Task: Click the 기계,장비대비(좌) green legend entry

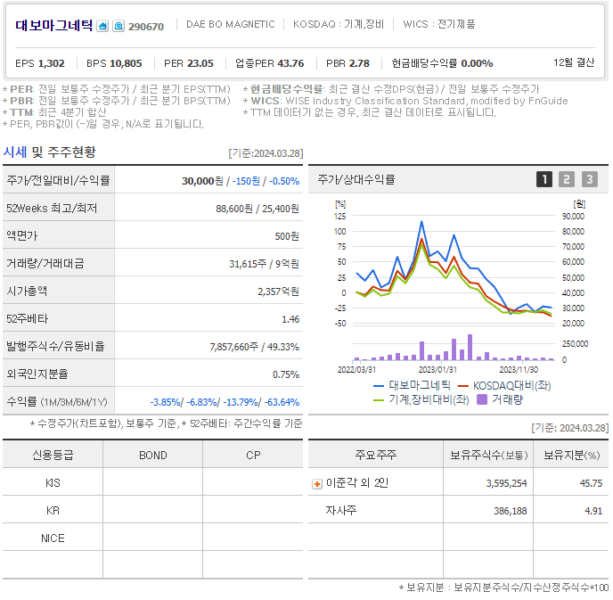Action: tap(421, 399)
